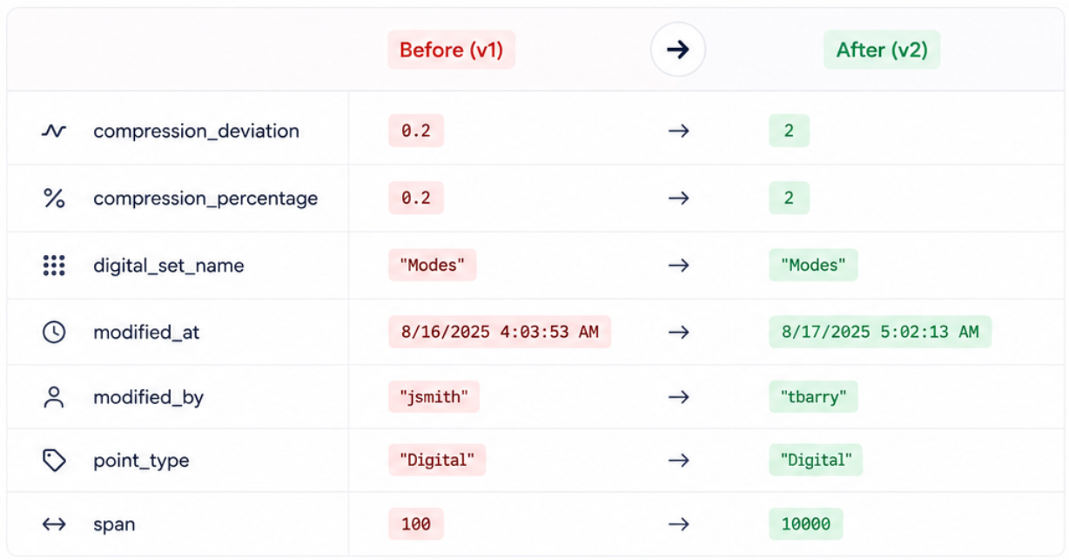Select the Before (v1) header badge
Screen dimensions: 1069x560
click(452, 51)
